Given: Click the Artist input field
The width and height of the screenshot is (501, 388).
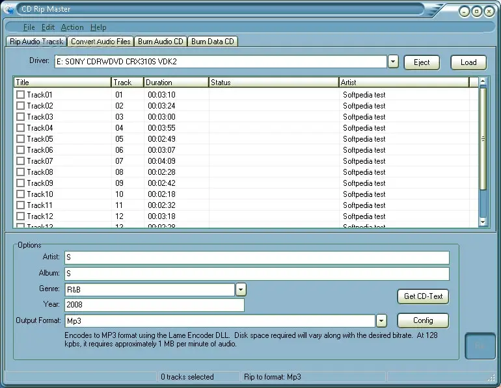Looking at the screenshot, I should point(257,257).
